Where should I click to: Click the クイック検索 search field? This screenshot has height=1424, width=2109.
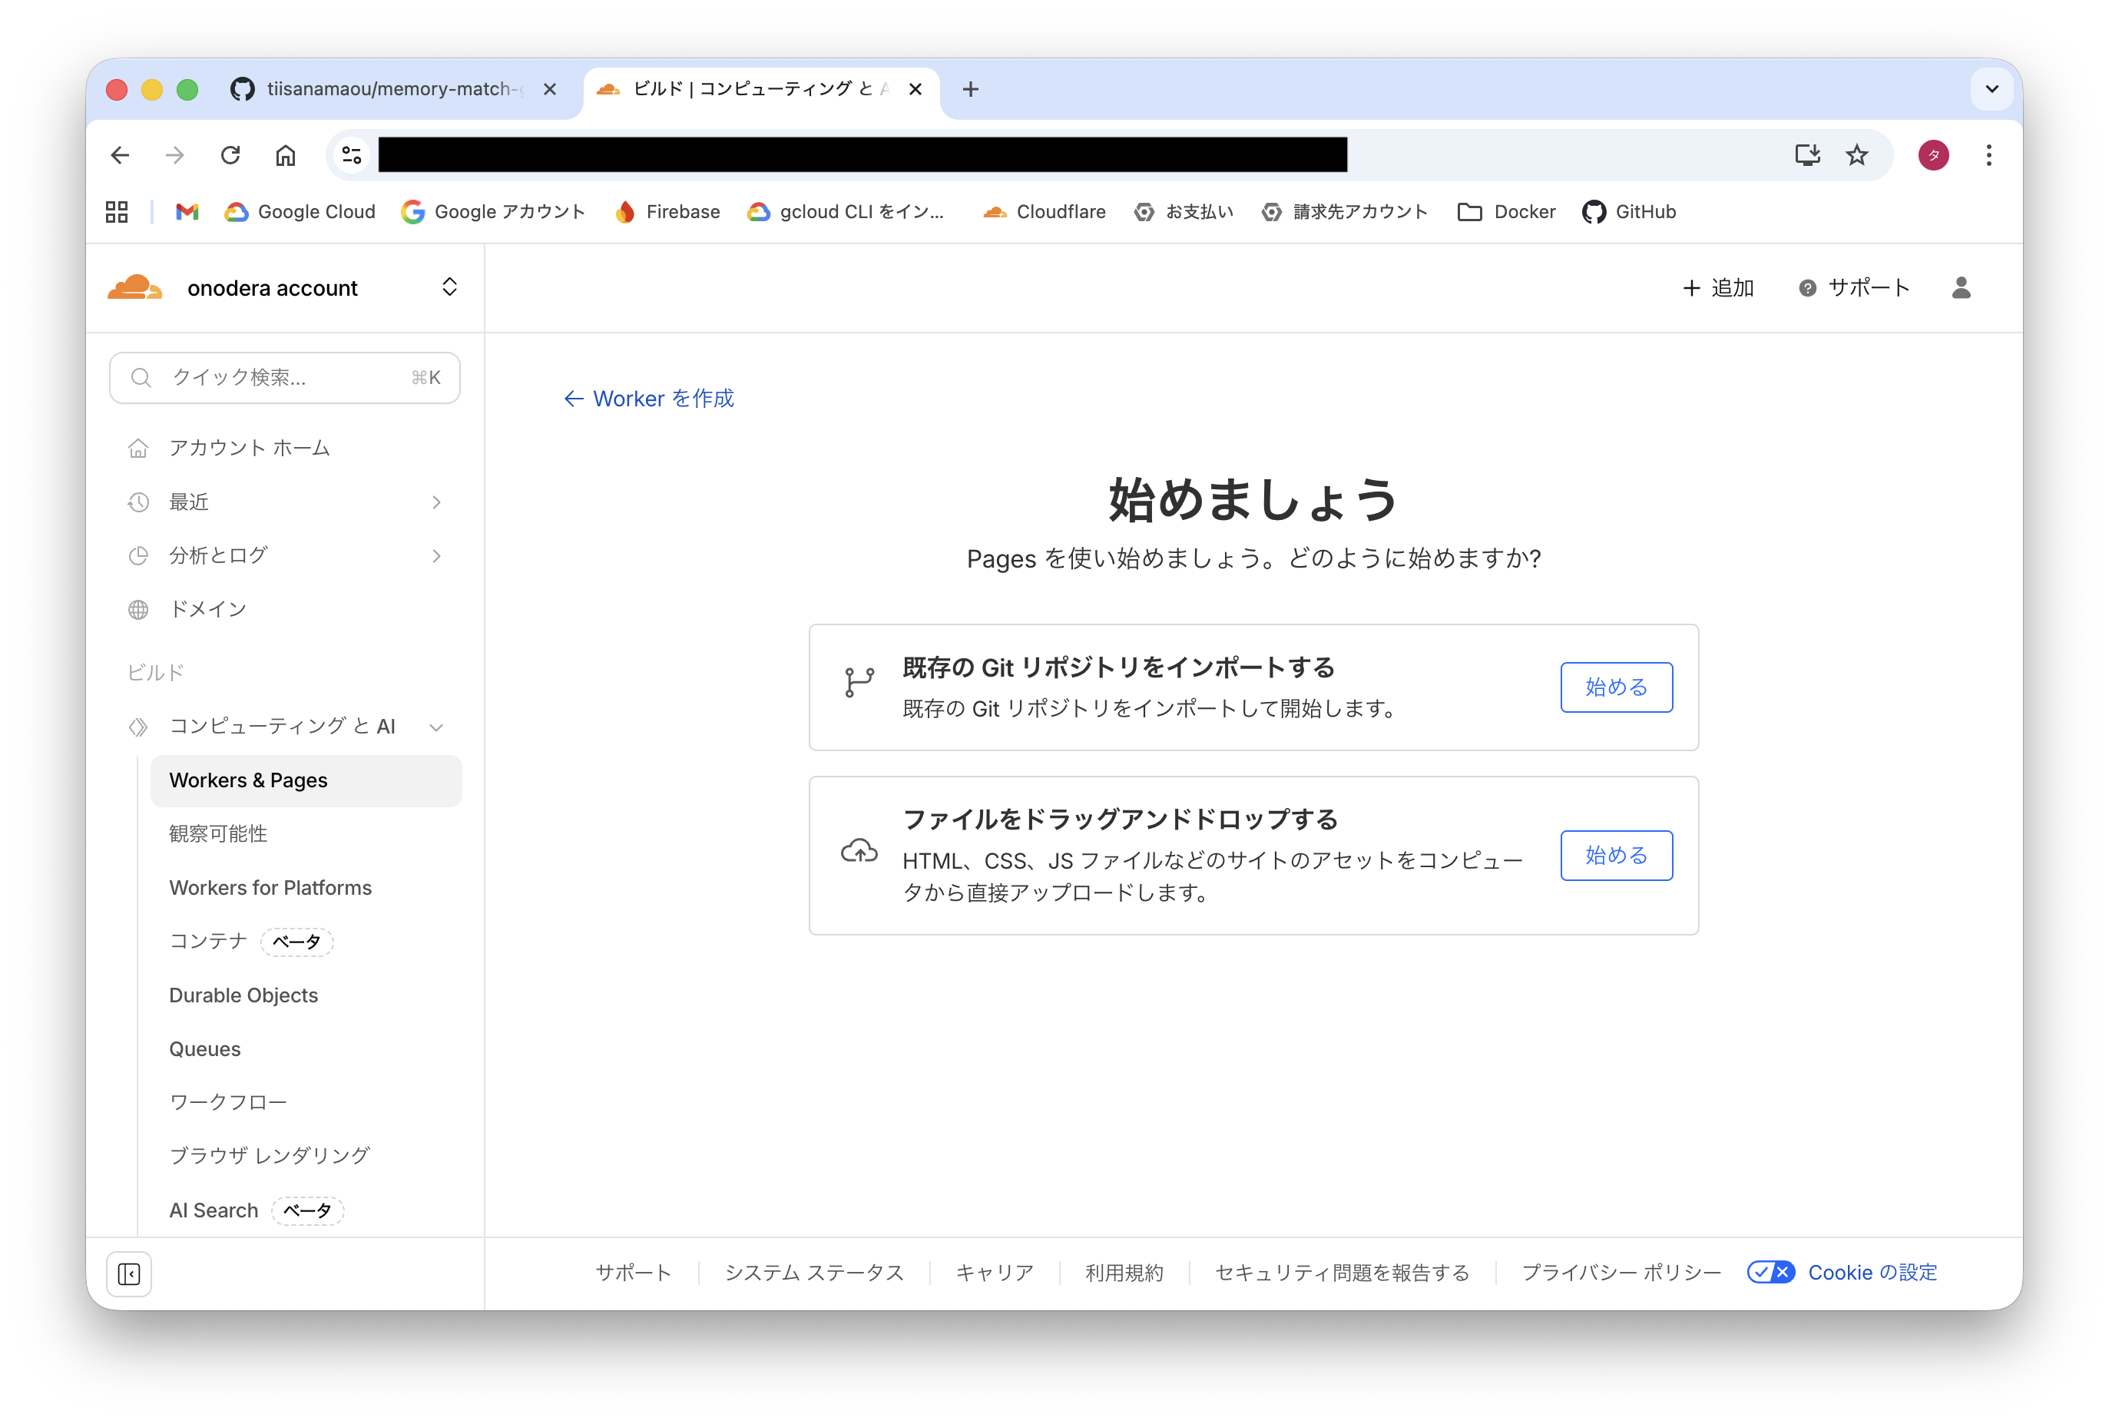pyautogui.click(x=284, y=378)
